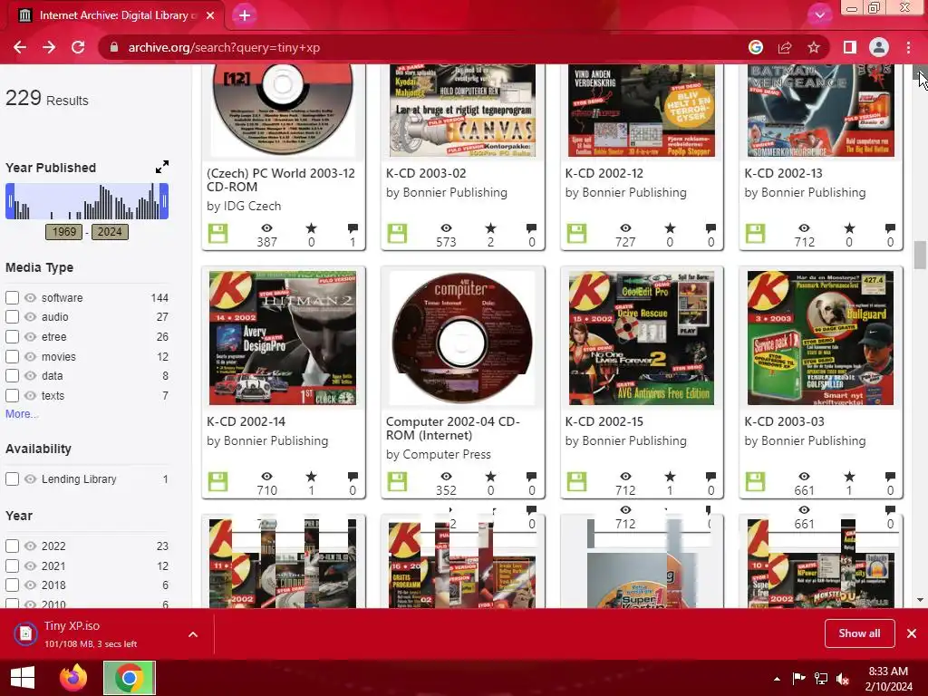Click the software floppy icon on K-CD 2002-14
This screenshot has height=696, width=928.
pyautogui.click(x=217, y=482)
